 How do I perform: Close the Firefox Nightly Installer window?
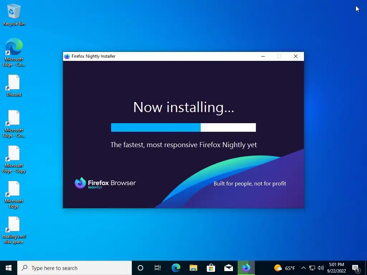296,56
